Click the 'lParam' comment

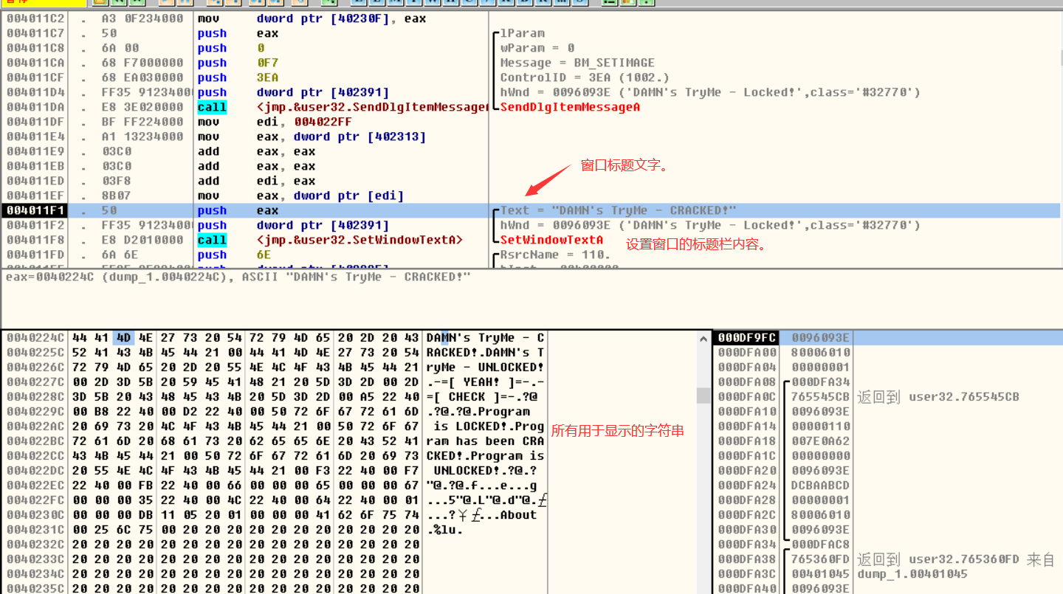coord(523,33)
